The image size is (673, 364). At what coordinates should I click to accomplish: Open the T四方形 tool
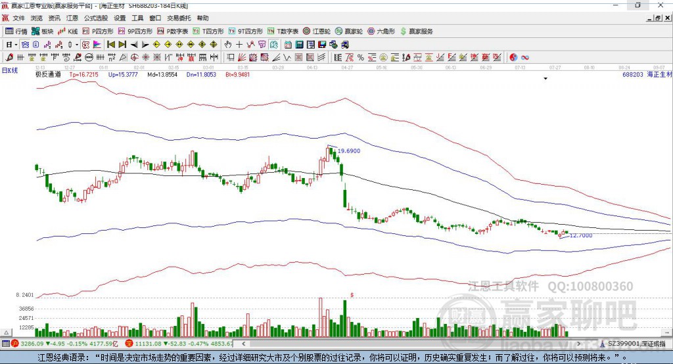(208, 32)
